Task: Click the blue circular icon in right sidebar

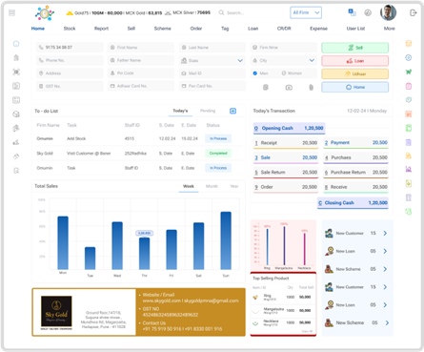Action: pyautogui.click(x=409, y=57)
